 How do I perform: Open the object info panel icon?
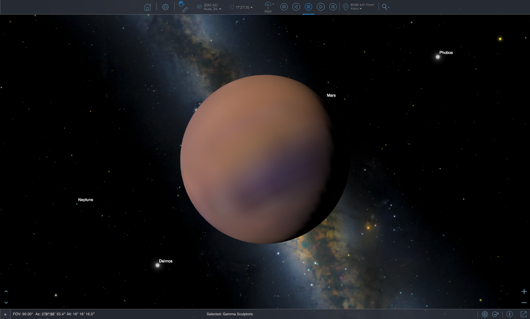coord(509,314)
